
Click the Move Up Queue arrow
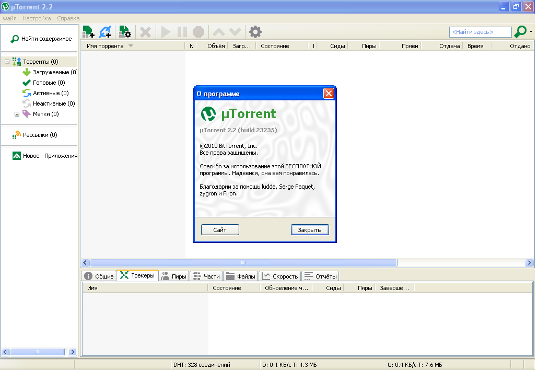pos(218,32)
